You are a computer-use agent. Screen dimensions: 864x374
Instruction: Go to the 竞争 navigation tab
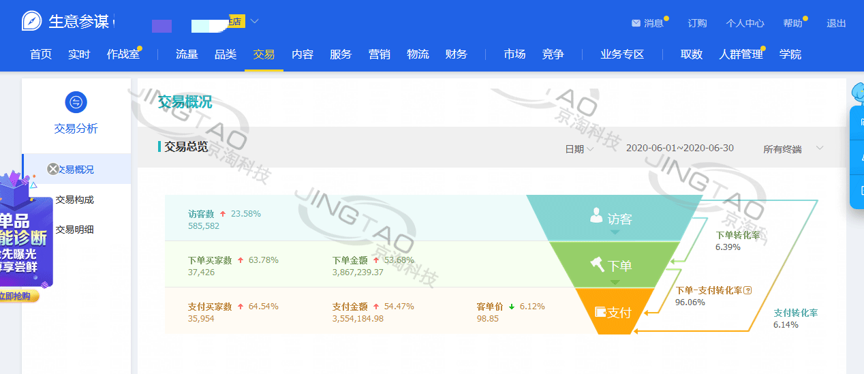coord(553,54)
